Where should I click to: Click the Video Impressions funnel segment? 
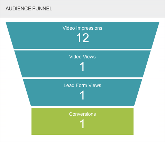(82, 35)
